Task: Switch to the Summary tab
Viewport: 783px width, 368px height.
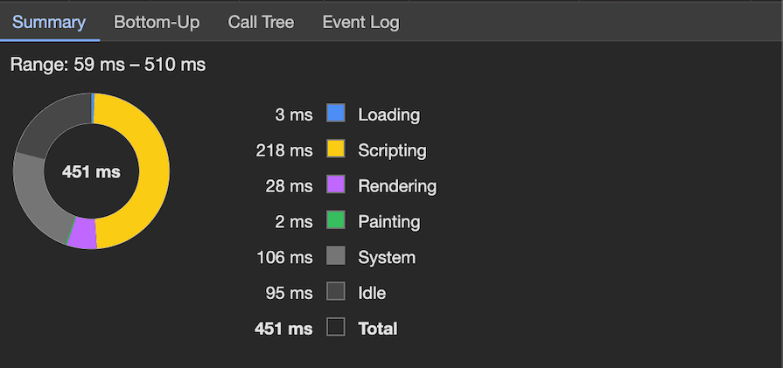Action: click(49, 23)
